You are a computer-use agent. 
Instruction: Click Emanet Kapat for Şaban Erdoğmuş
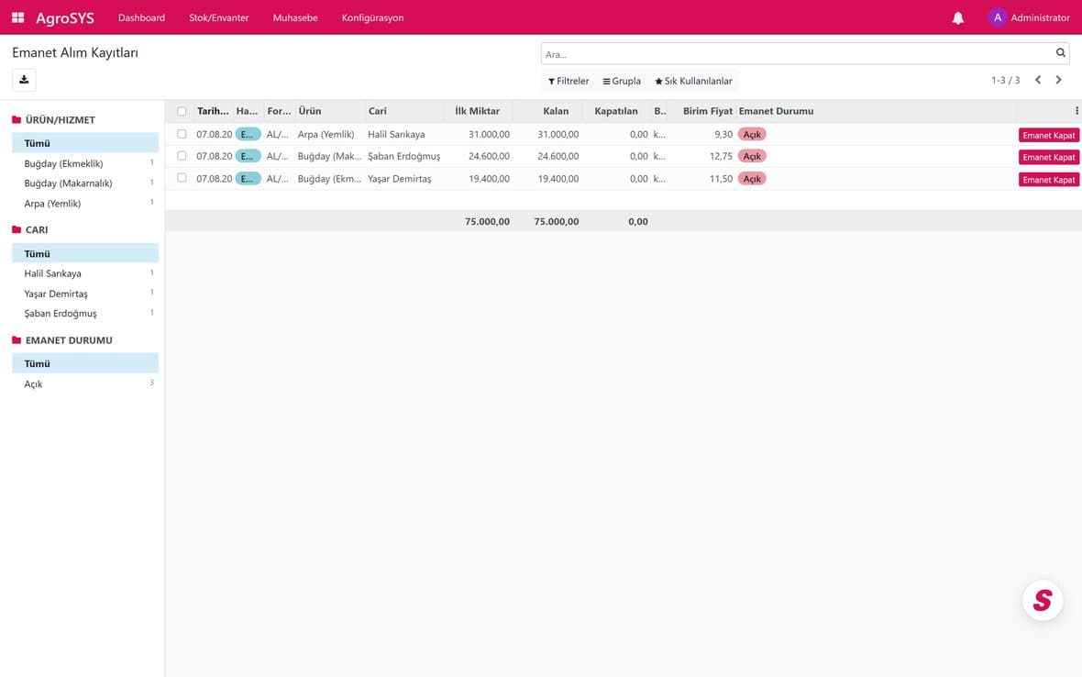[1049, 158]
